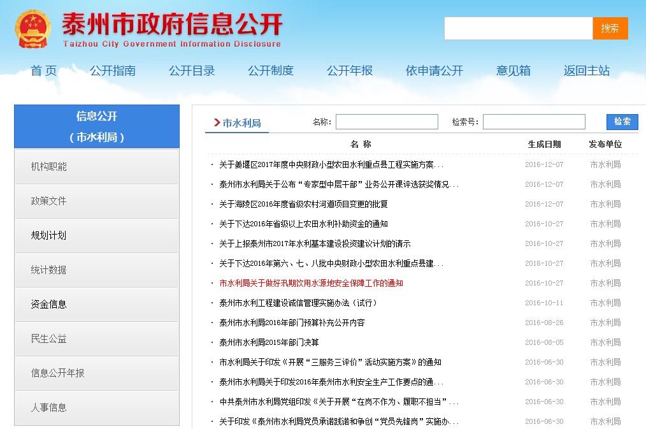The height and width of the screenshot is (429, 646).
Task: Click the orange 搜索 button
Action: point(610,29)
